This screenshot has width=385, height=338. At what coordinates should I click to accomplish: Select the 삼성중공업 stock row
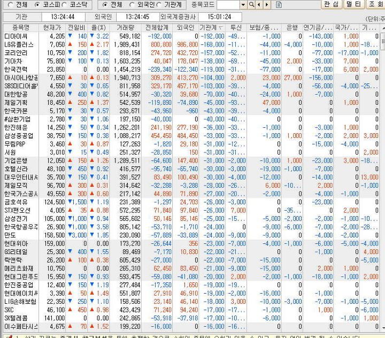click(x=191, y=136)
